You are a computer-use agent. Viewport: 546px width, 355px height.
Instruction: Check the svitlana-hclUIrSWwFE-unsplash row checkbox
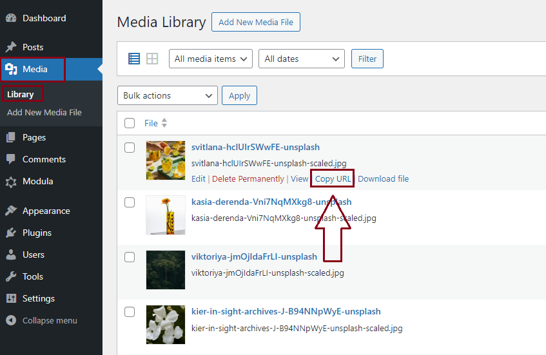130,148
